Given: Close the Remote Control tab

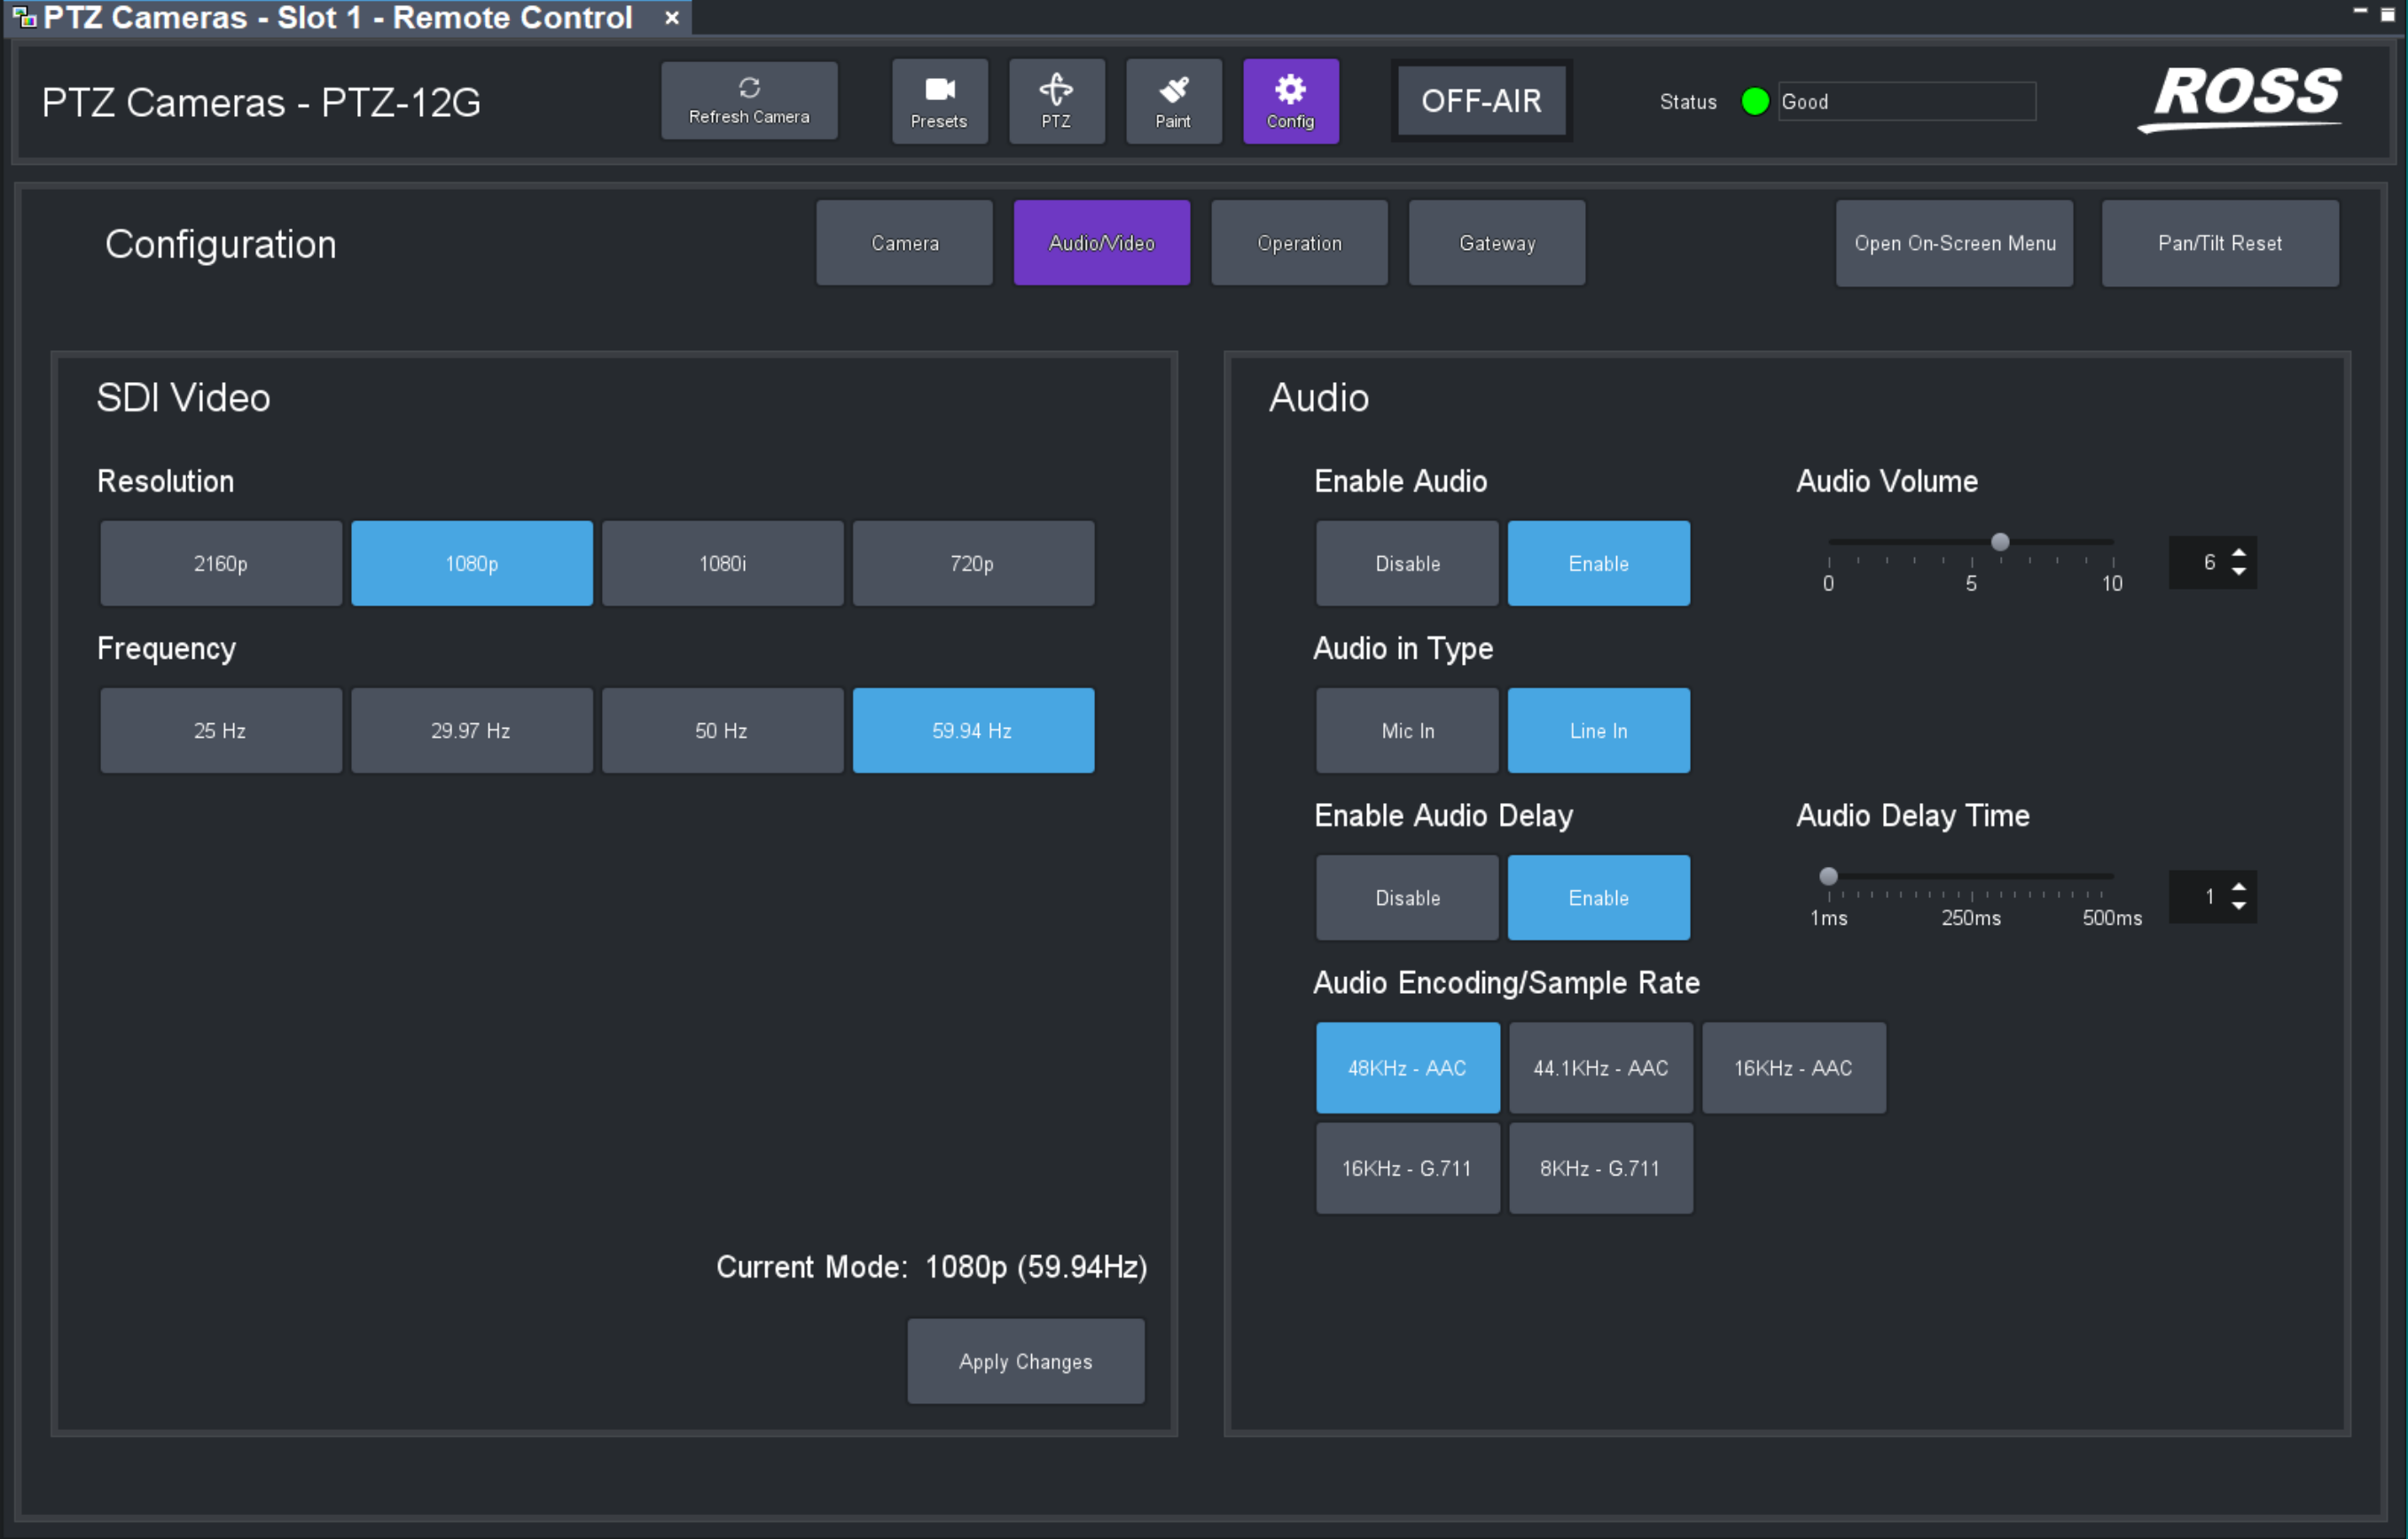Looking at the screenshot, I should 672,18.
